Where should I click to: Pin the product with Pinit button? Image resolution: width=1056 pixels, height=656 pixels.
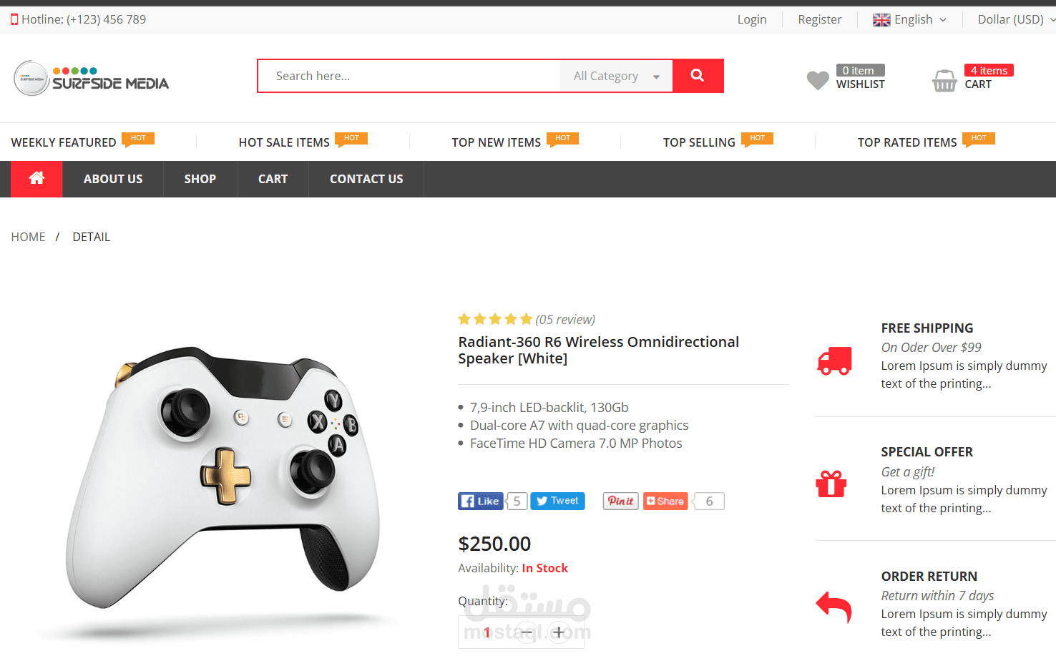tap(620, 501)
